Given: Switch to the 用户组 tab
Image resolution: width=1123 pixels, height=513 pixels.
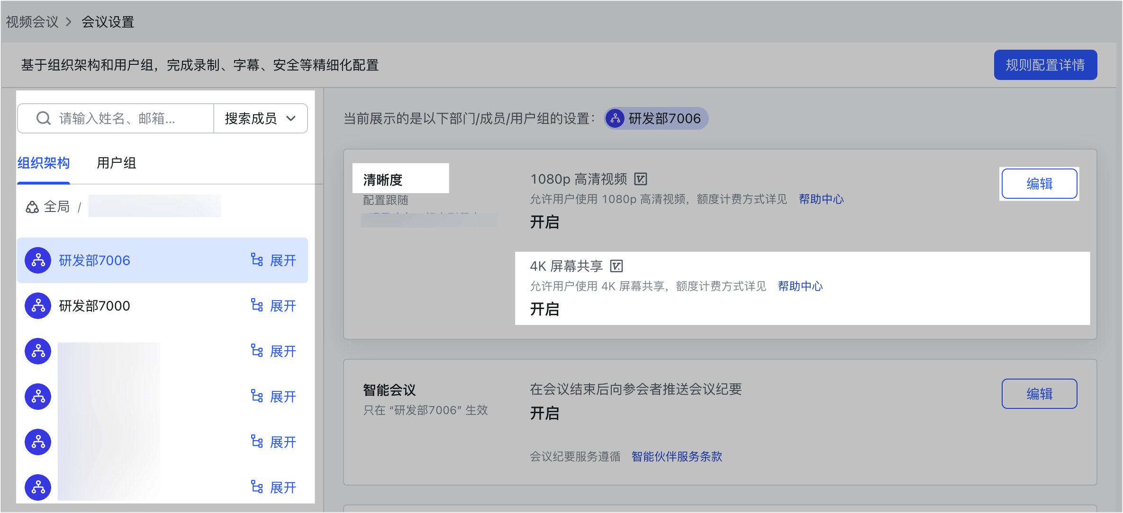Looking at the screenshot, I should point(116,163).
